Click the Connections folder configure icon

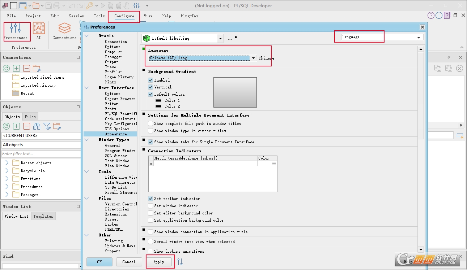pyautogui.click(x=37, y=68)
